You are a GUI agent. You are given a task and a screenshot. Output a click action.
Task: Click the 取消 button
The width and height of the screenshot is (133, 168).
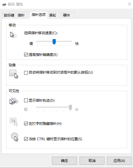tap(92, 160)
